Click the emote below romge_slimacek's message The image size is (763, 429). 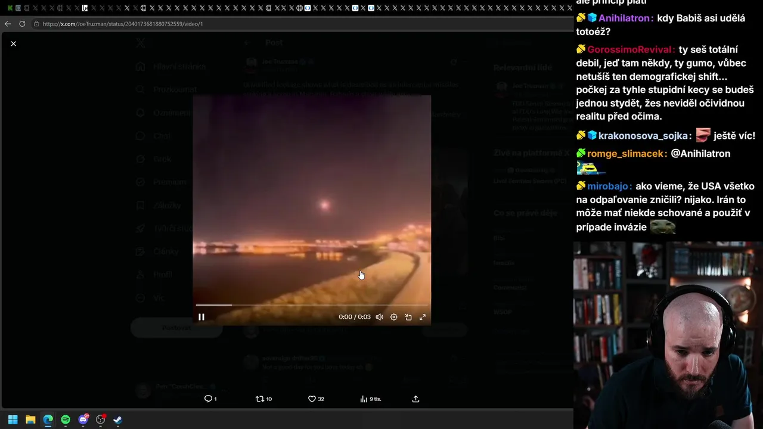(x=591, y=169)
